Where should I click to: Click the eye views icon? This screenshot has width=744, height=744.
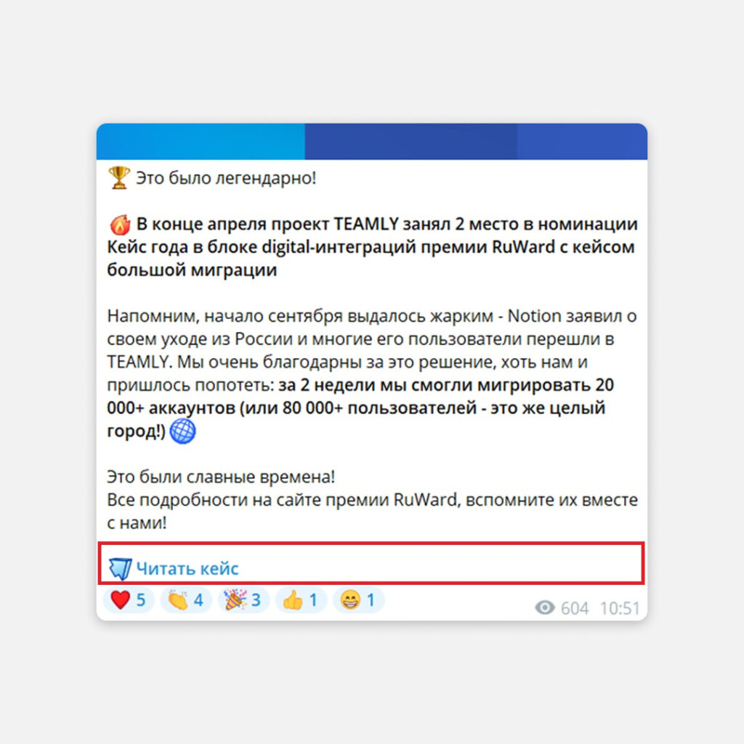545,607
